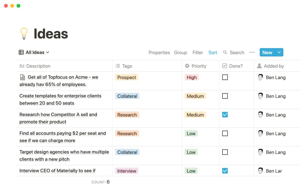
Task: Open Find all accounts paying $2 idea
Action: (x=63, y=137)
